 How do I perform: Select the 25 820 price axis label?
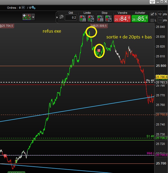[x=160, y=46]
